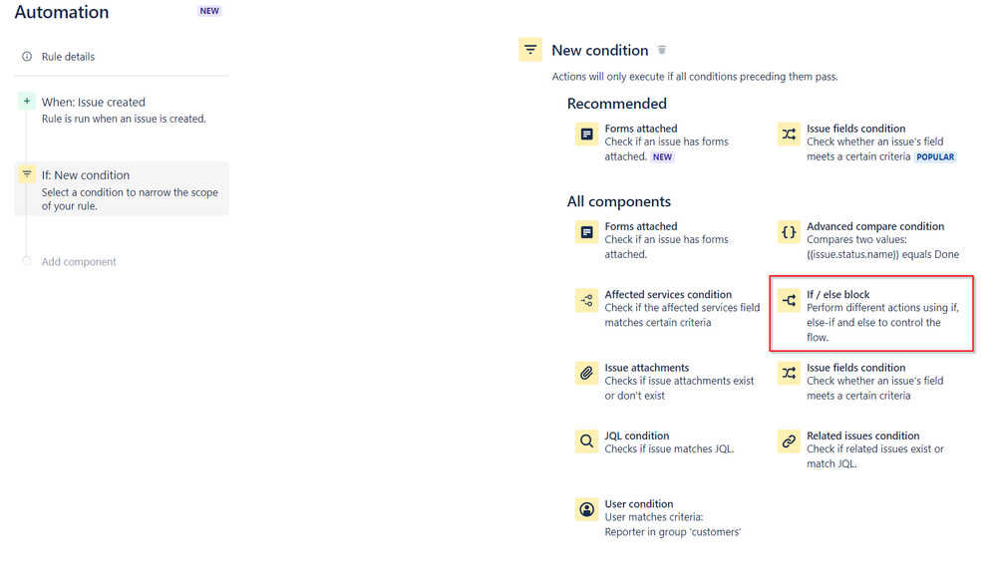Select the Affected services condition icon
This screenshot has height=576, width=996.
(587, 300)
